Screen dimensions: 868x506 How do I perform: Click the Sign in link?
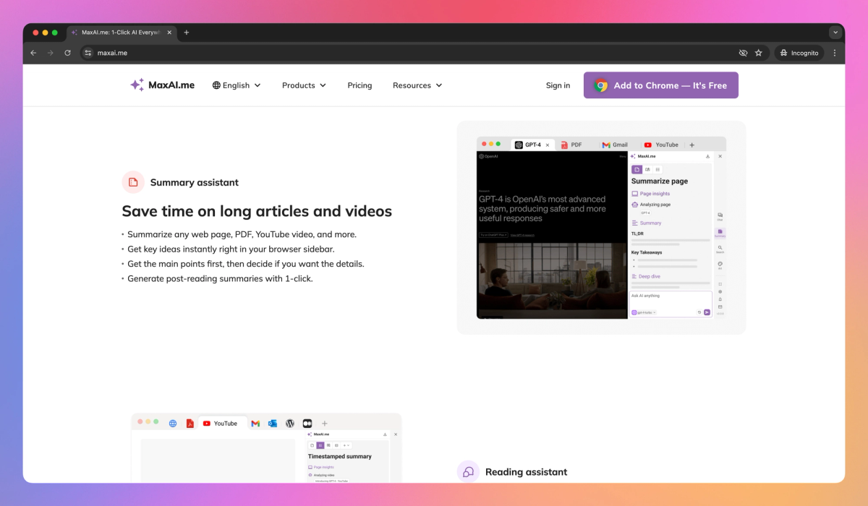(x=558, y=85)
